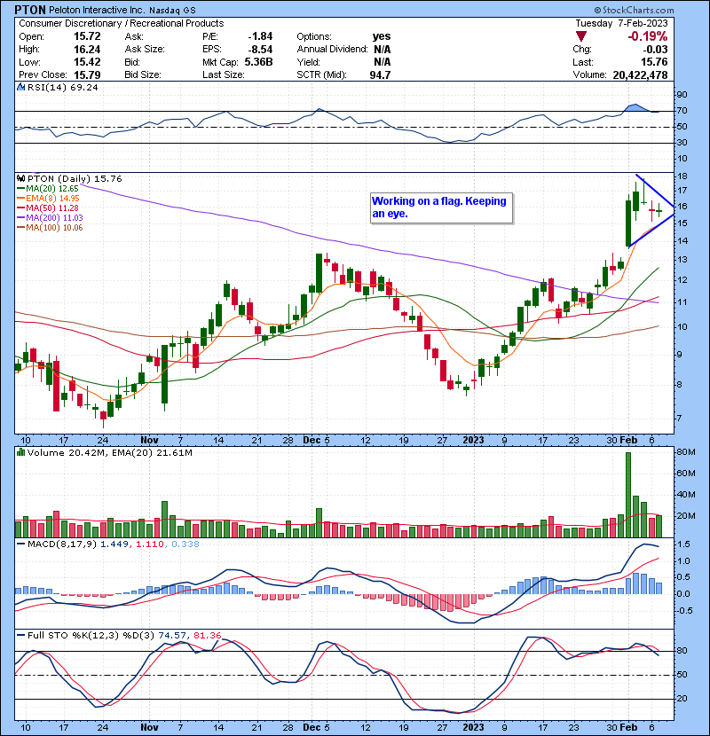Click the P/E value -1.84
710x736 pixels.
[260, 36]
